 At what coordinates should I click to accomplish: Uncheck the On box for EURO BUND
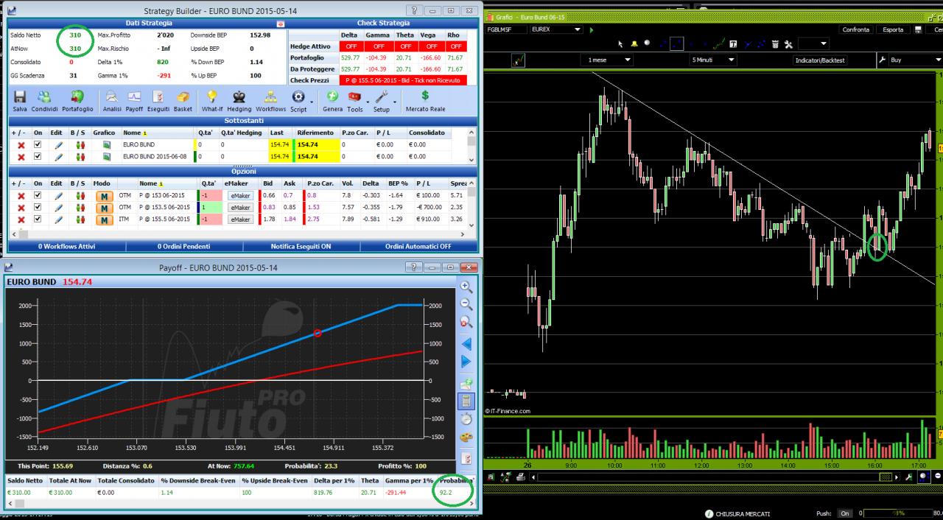(38, 145)
